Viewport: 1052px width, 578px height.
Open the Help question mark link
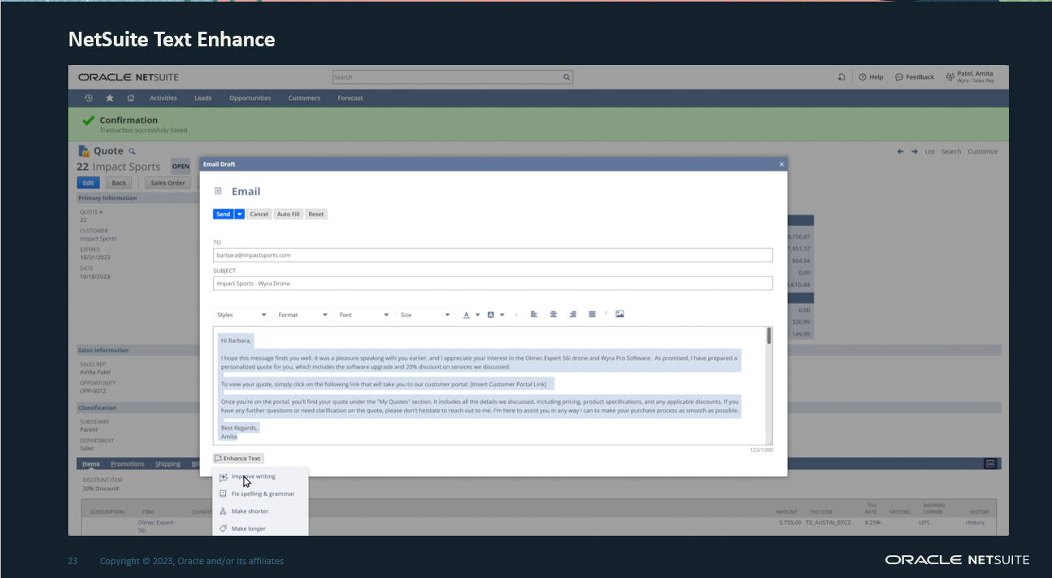(871, 77)
